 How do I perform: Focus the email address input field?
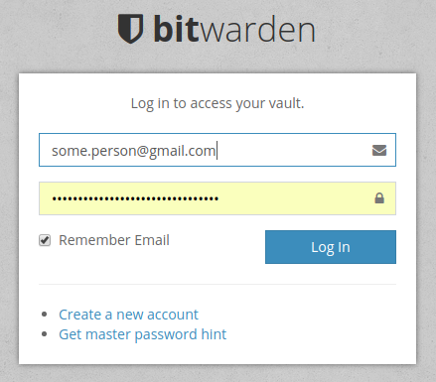pyautogui.click(x=218, y=150)
